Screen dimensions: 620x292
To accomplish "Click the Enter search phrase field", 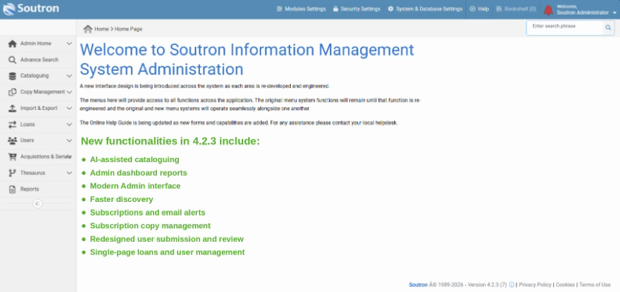I will click(x=565, y=28).
